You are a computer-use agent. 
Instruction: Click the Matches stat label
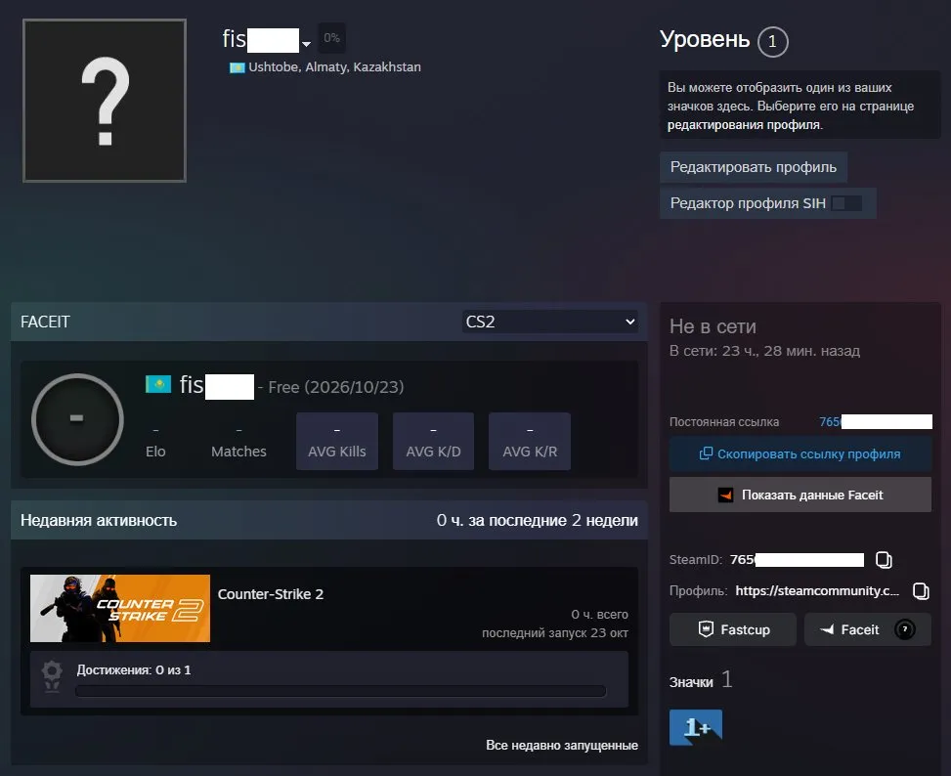(x=238, y=452)
